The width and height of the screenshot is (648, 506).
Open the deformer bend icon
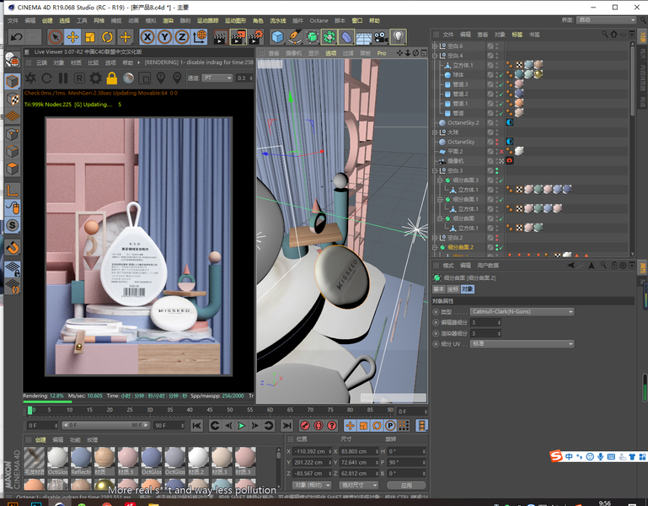pos(346,37)
